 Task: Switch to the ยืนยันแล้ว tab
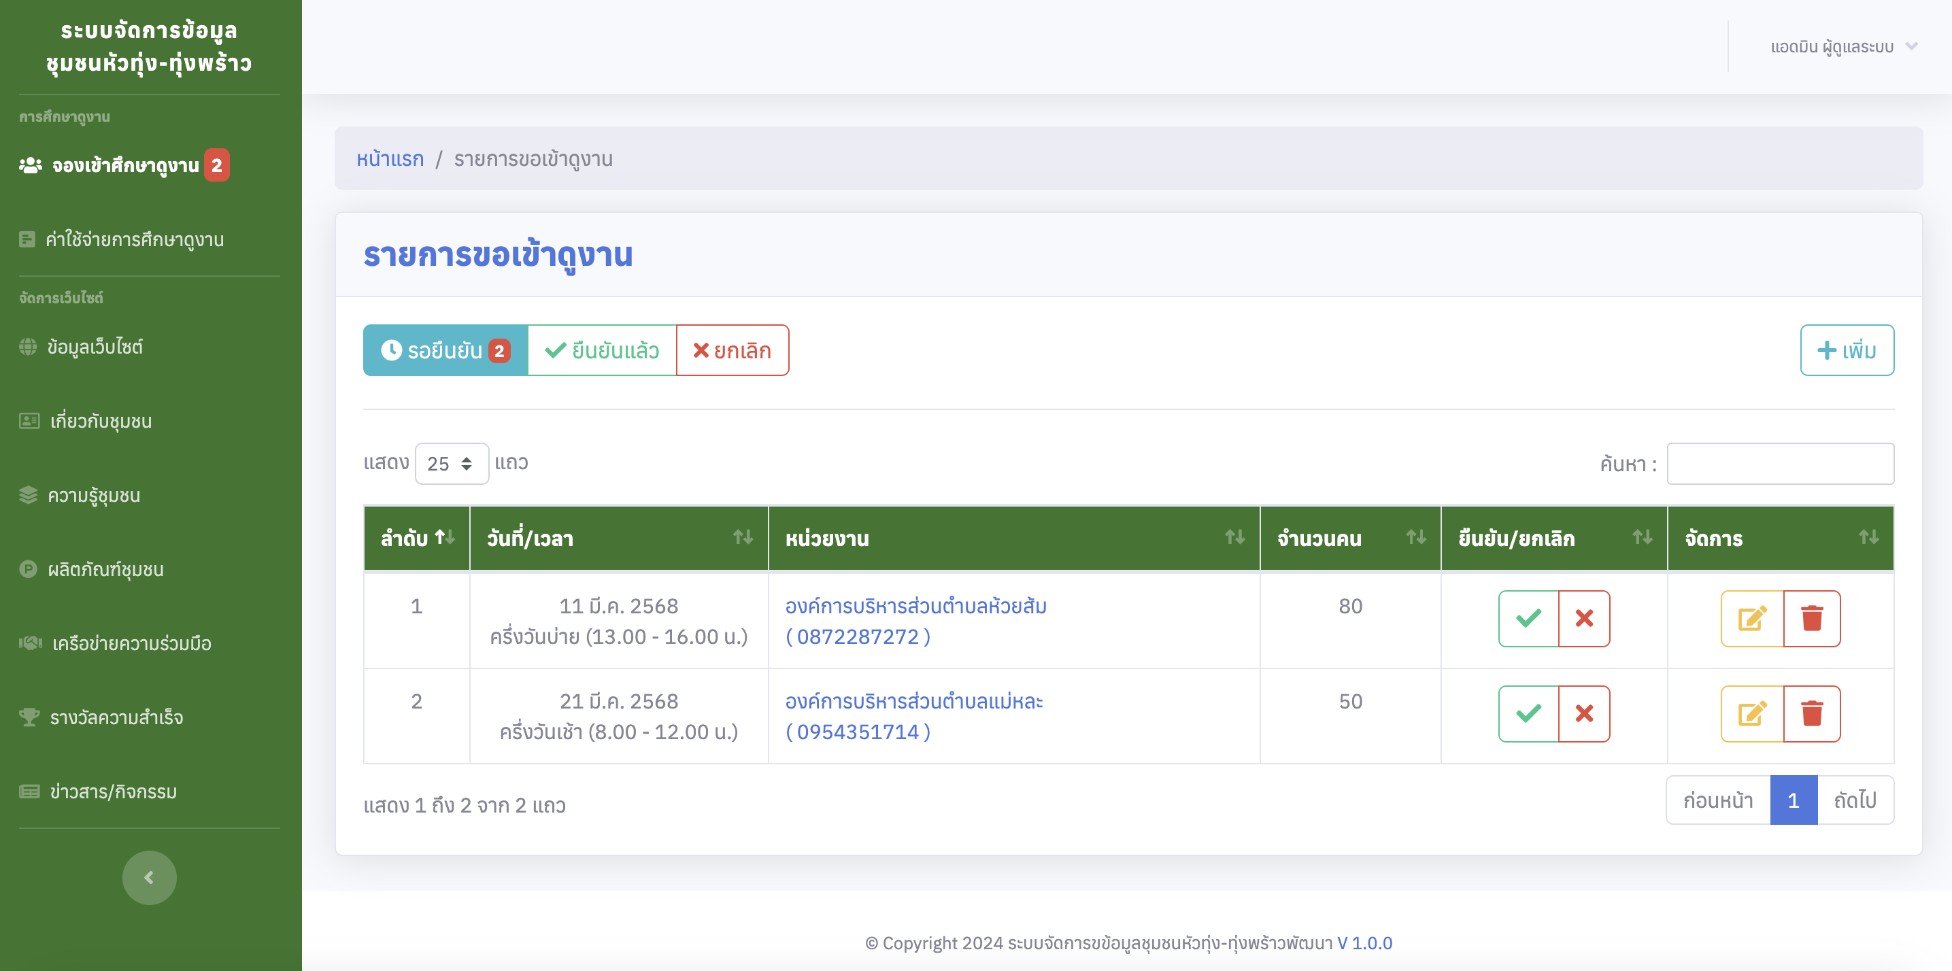pos(602,351)
